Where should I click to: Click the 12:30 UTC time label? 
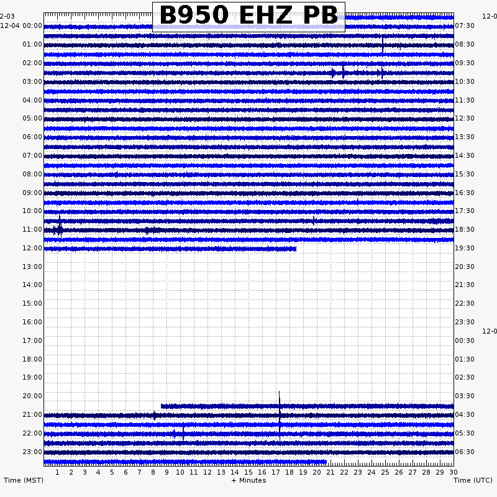(465, 119)
